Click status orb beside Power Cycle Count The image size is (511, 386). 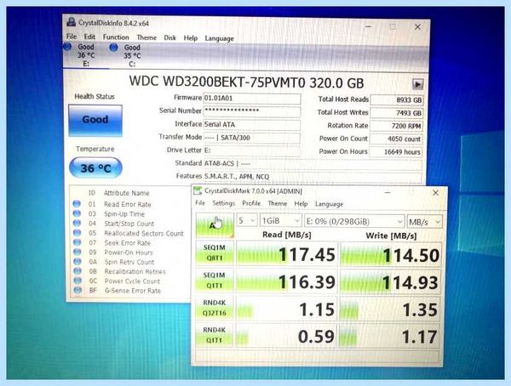pyautogui.click(x=78, y=281)
